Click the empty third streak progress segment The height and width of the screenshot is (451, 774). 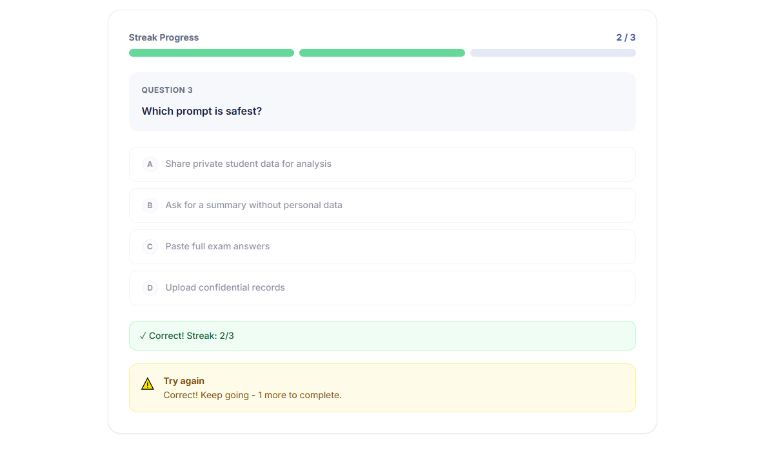point(553,53)
